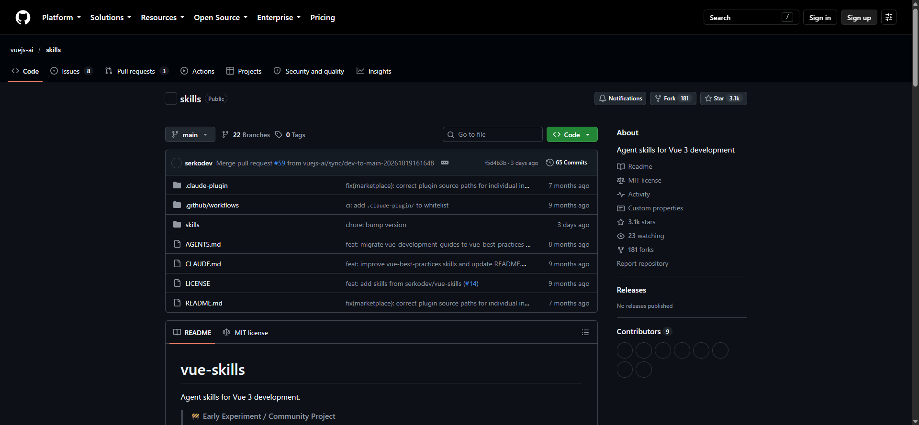Click the top Search field
This screenshot has height=425, width=919.
[x=751, y=18]
